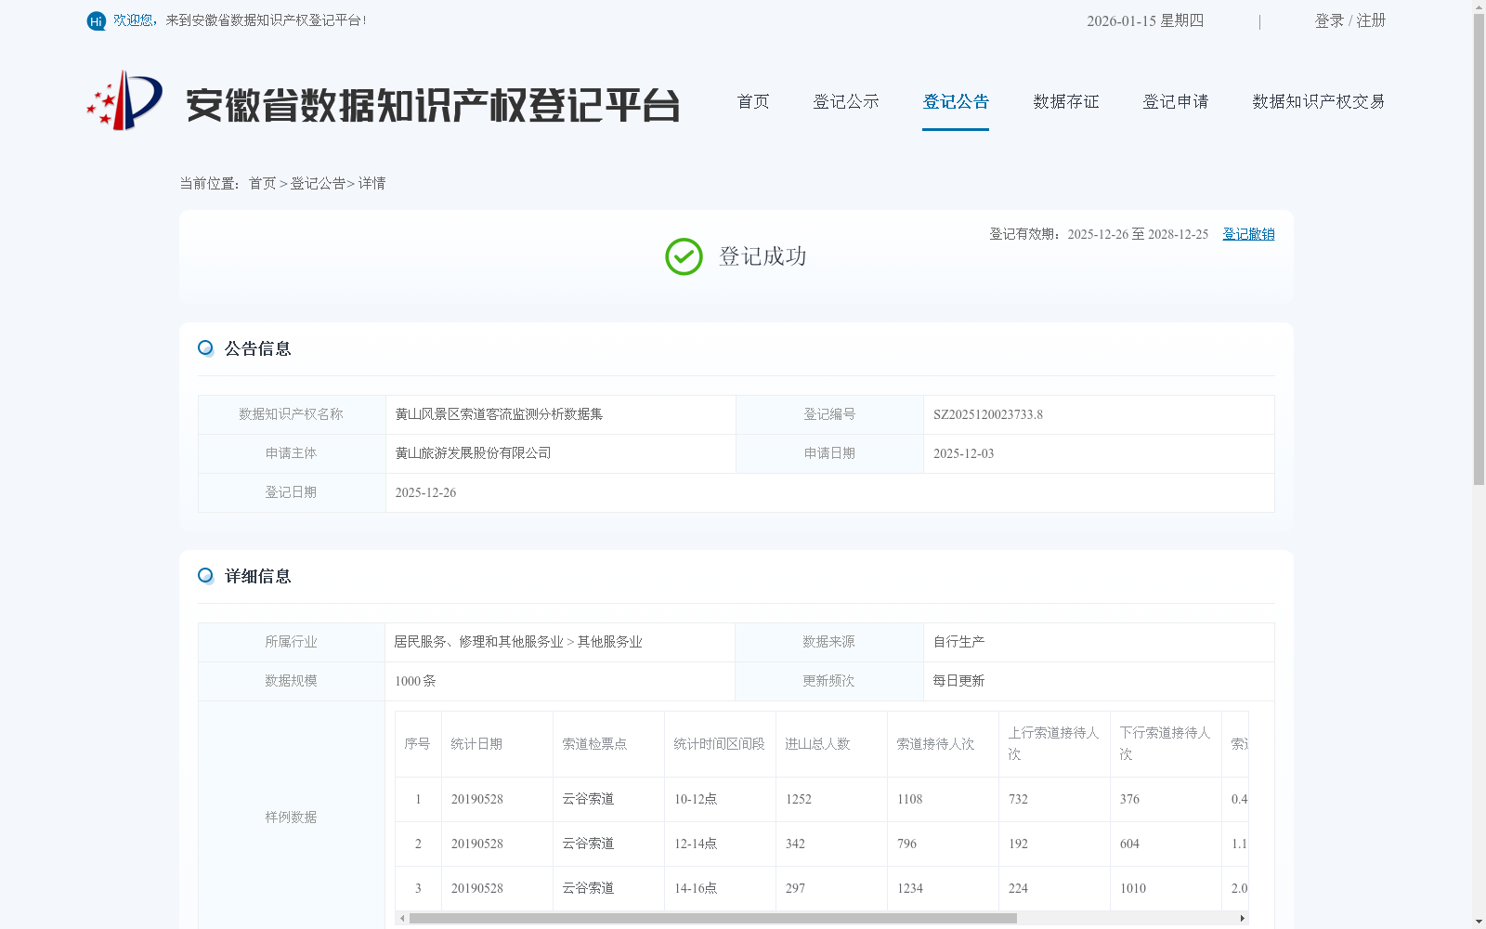Click the green success checkmark icon
This screenshot has width=1486, height=929.
coord(684,256)
